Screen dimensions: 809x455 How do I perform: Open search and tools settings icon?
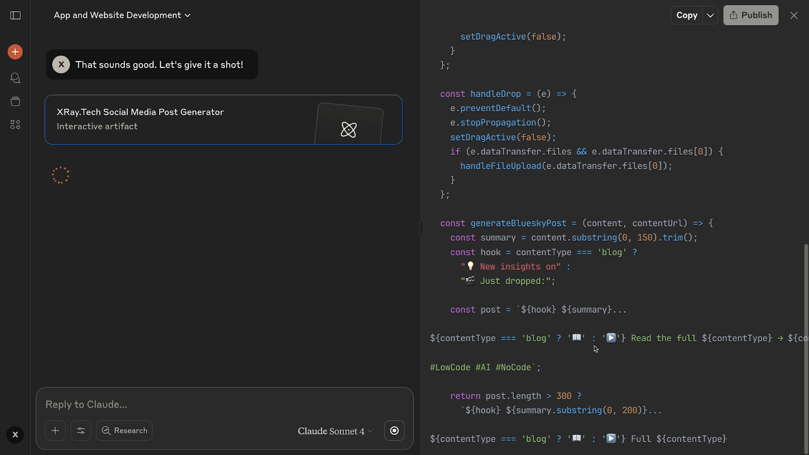point(81,431)
